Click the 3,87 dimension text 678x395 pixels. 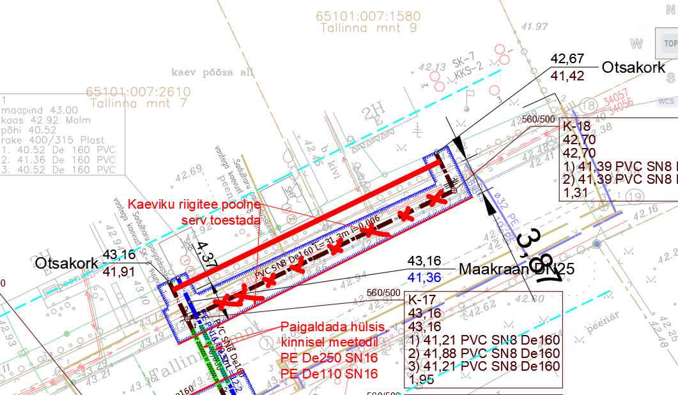click(x=539, y=255)
